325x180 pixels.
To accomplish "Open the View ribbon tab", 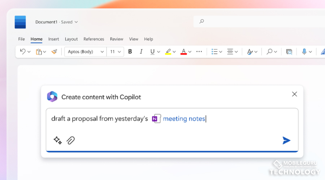I will tap(134, 39).
